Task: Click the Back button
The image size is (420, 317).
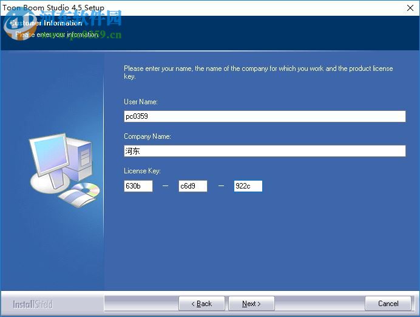Action: click(202, 304)
